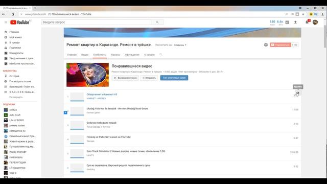Open the MARKET - ANDREY channel link
Viewport: 327px width, 184px height.
click(x=97, y=98)
